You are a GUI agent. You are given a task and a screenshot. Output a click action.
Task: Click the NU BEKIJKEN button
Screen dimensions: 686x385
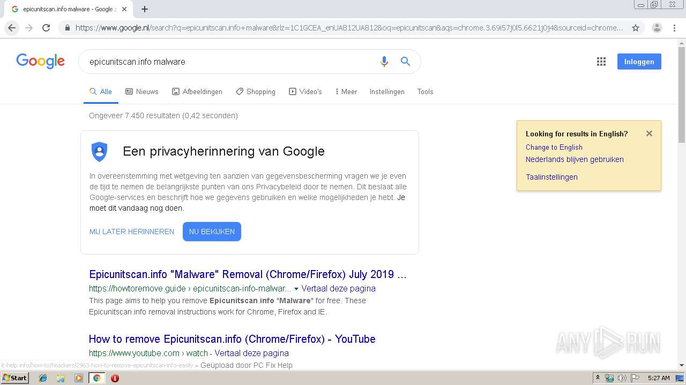212,232
